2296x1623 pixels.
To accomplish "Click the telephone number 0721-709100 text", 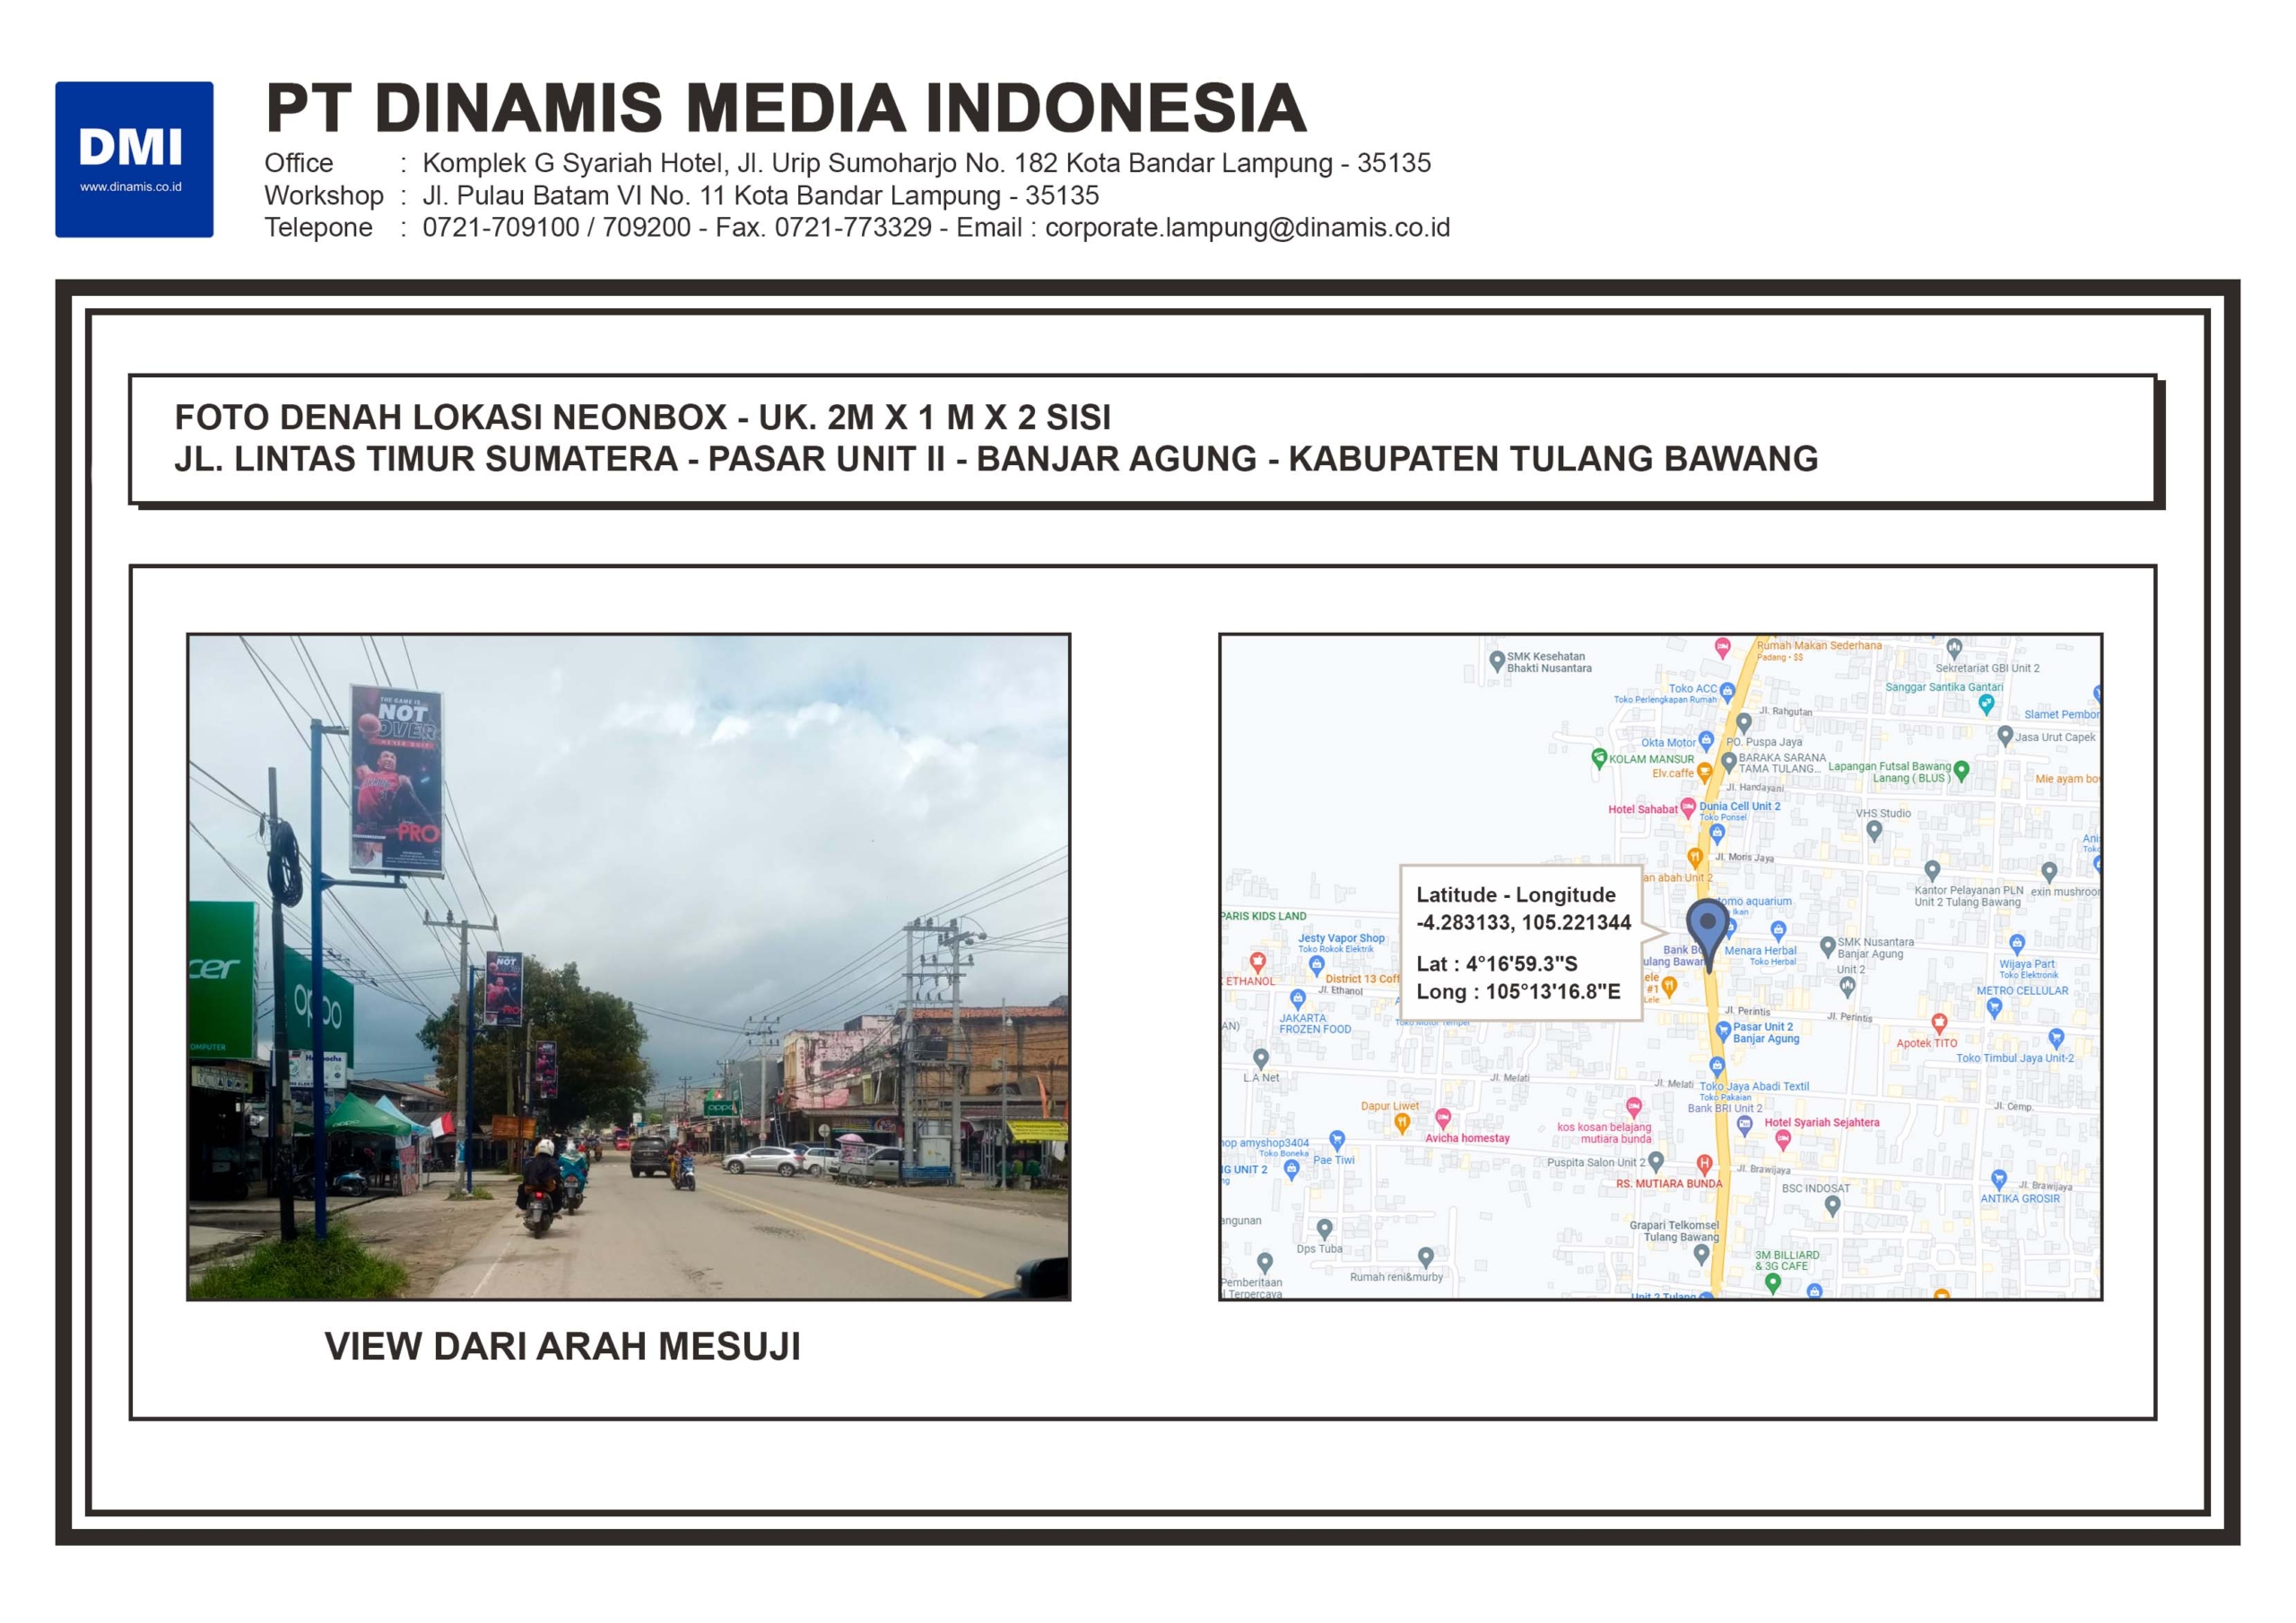I will 501,228.
